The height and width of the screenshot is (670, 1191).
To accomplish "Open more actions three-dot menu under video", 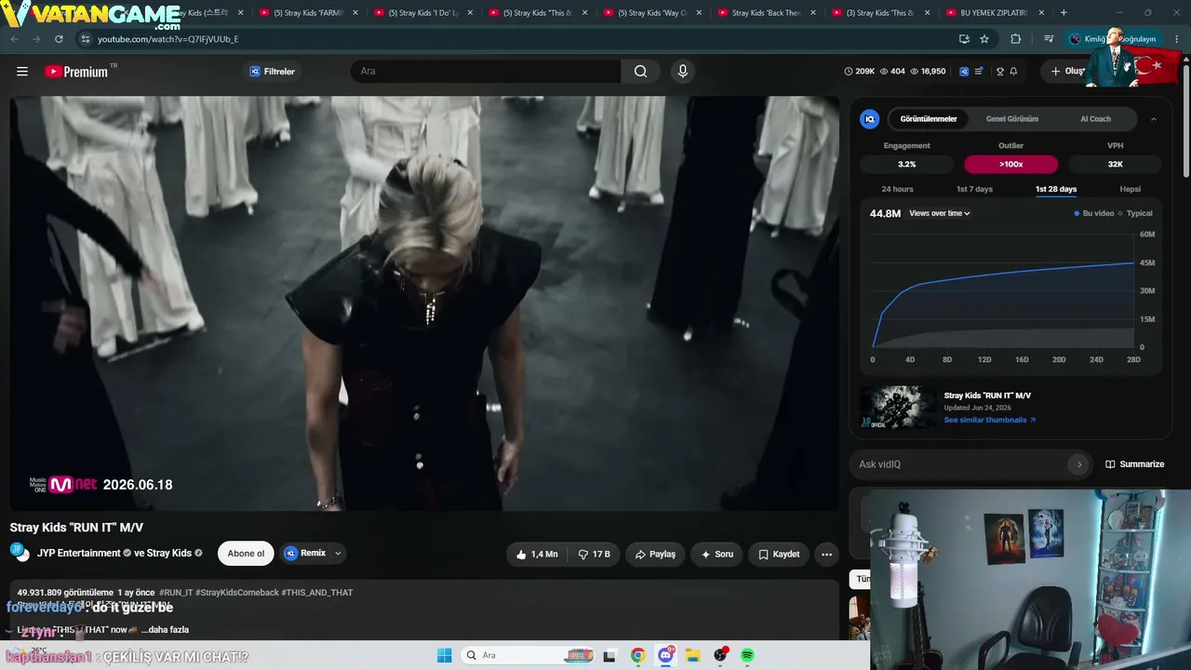I will point(826,554).
